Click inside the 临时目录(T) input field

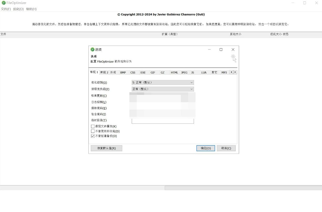pos(162,121)
